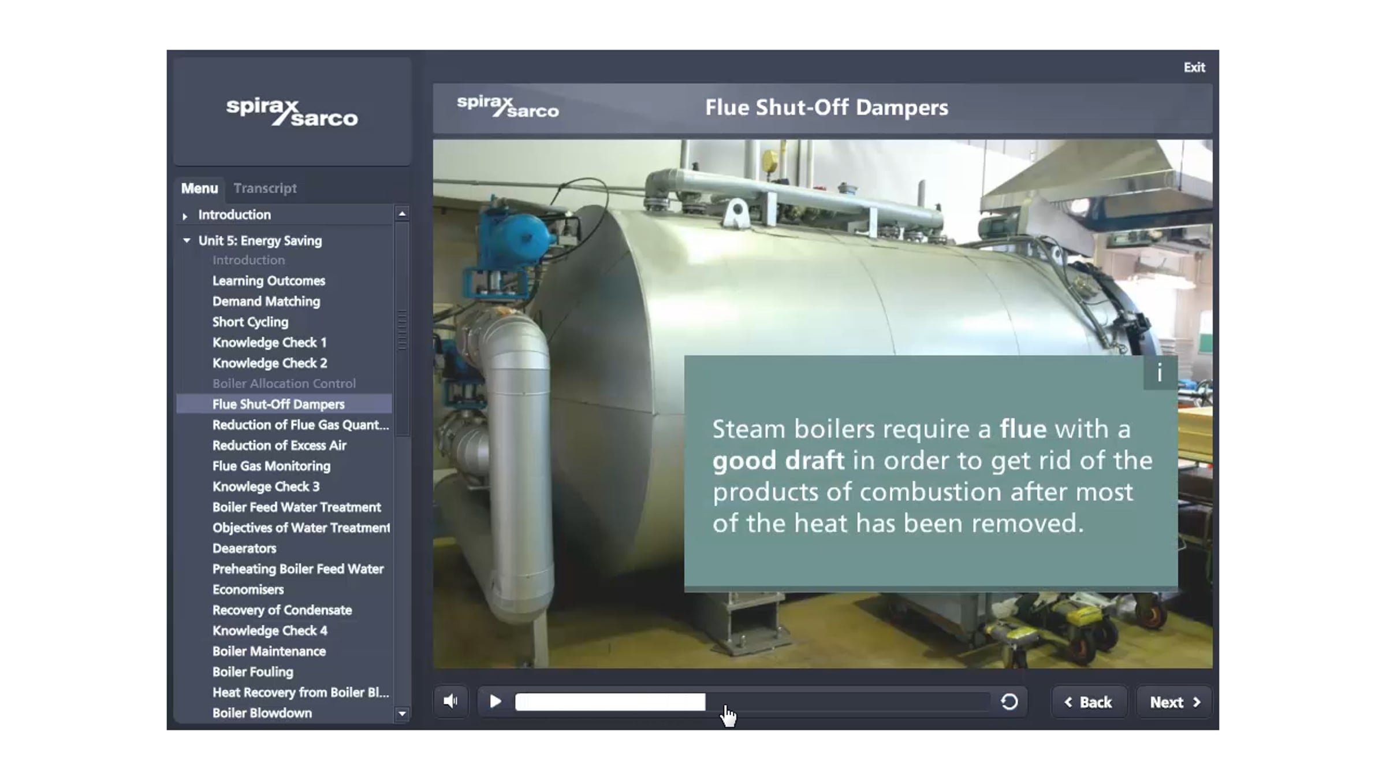Click the Spirax Sarco logo in sidebar
The image size is (1386, 780).
pos(292,112)
